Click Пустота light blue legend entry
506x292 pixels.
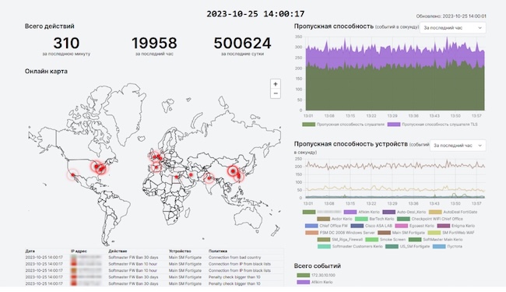tap(448, 246)
